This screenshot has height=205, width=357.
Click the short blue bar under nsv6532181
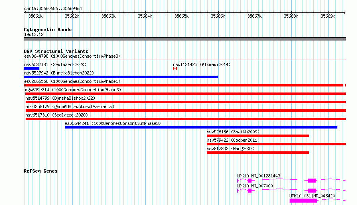point(31,68)
